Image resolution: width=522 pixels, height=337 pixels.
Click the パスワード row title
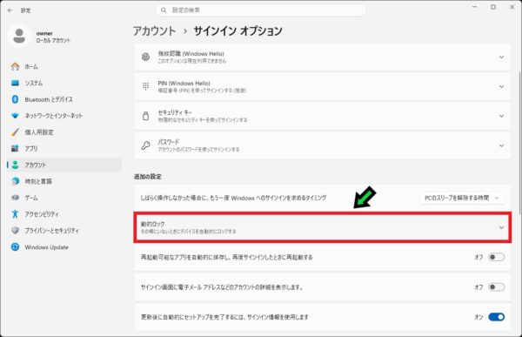click(x=169, y=142)
